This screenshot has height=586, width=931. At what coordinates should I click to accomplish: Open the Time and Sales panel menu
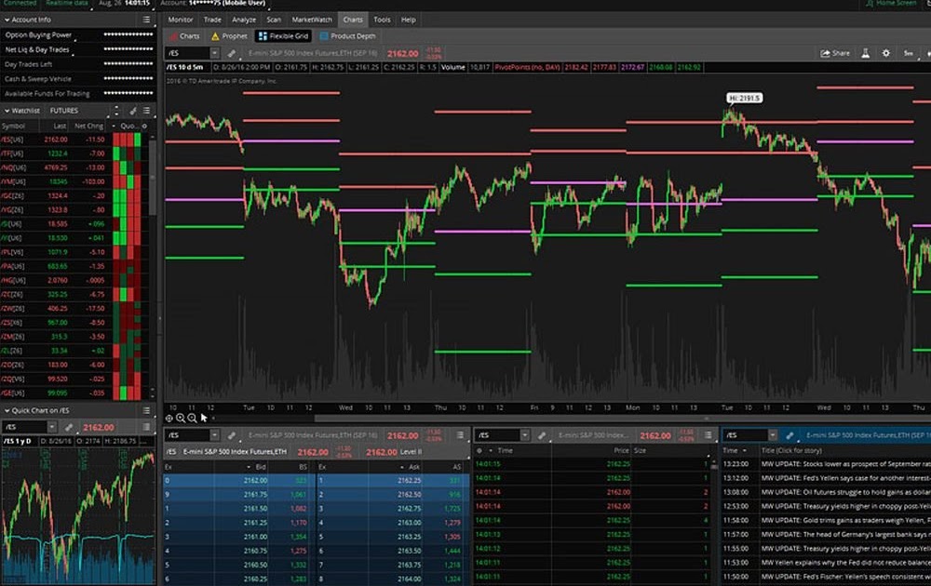tap(708, 435)
